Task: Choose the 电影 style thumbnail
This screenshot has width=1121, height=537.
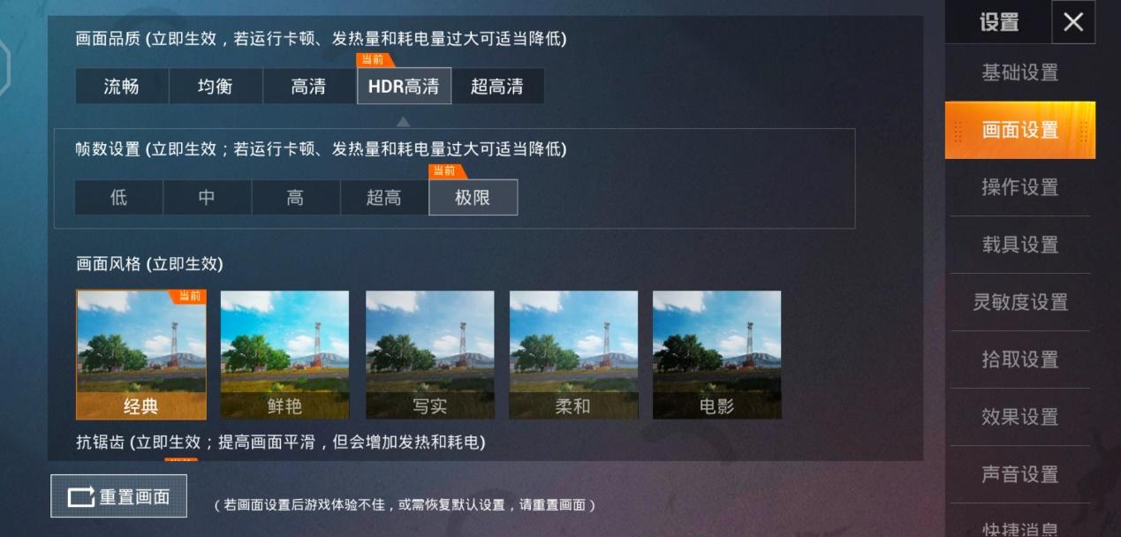Action: [716, 355]
